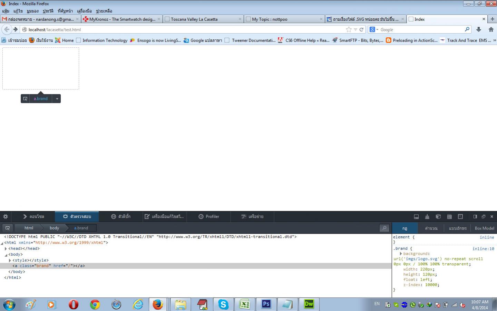Open the Information Technology bookmark
The width and height of the screenshot is (497, 311).
pyautogui.click(x=102, y=40)
